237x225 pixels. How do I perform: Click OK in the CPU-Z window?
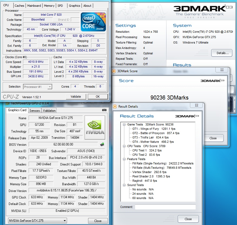98,97
